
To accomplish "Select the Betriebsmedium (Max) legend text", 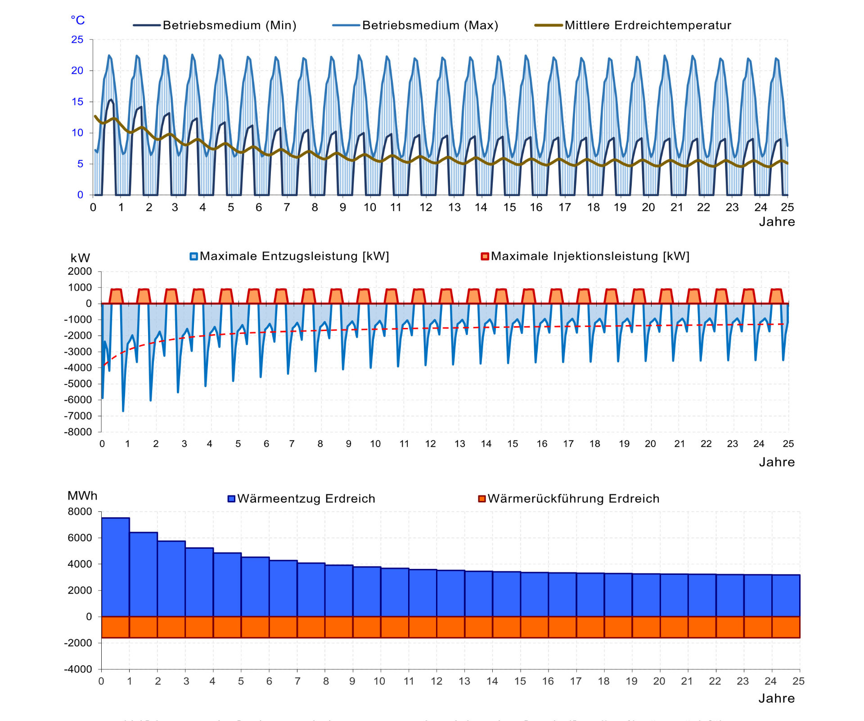I will point(430,25).
